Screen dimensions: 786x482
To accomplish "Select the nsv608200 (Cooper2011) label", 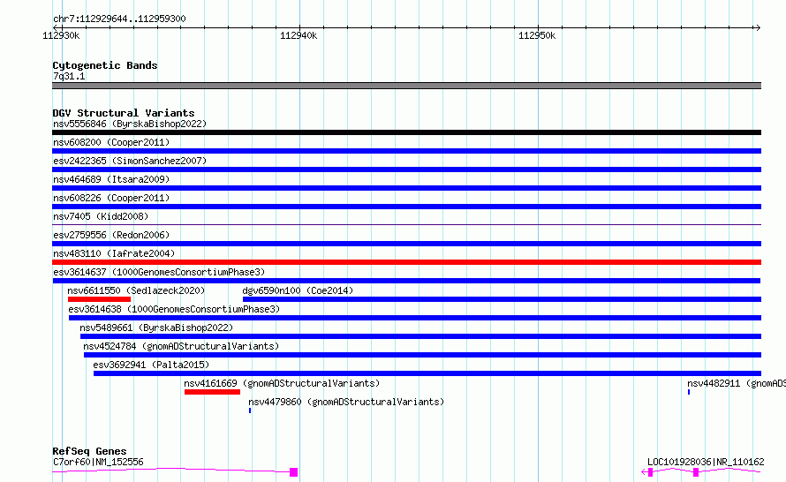I will (111, 142).
